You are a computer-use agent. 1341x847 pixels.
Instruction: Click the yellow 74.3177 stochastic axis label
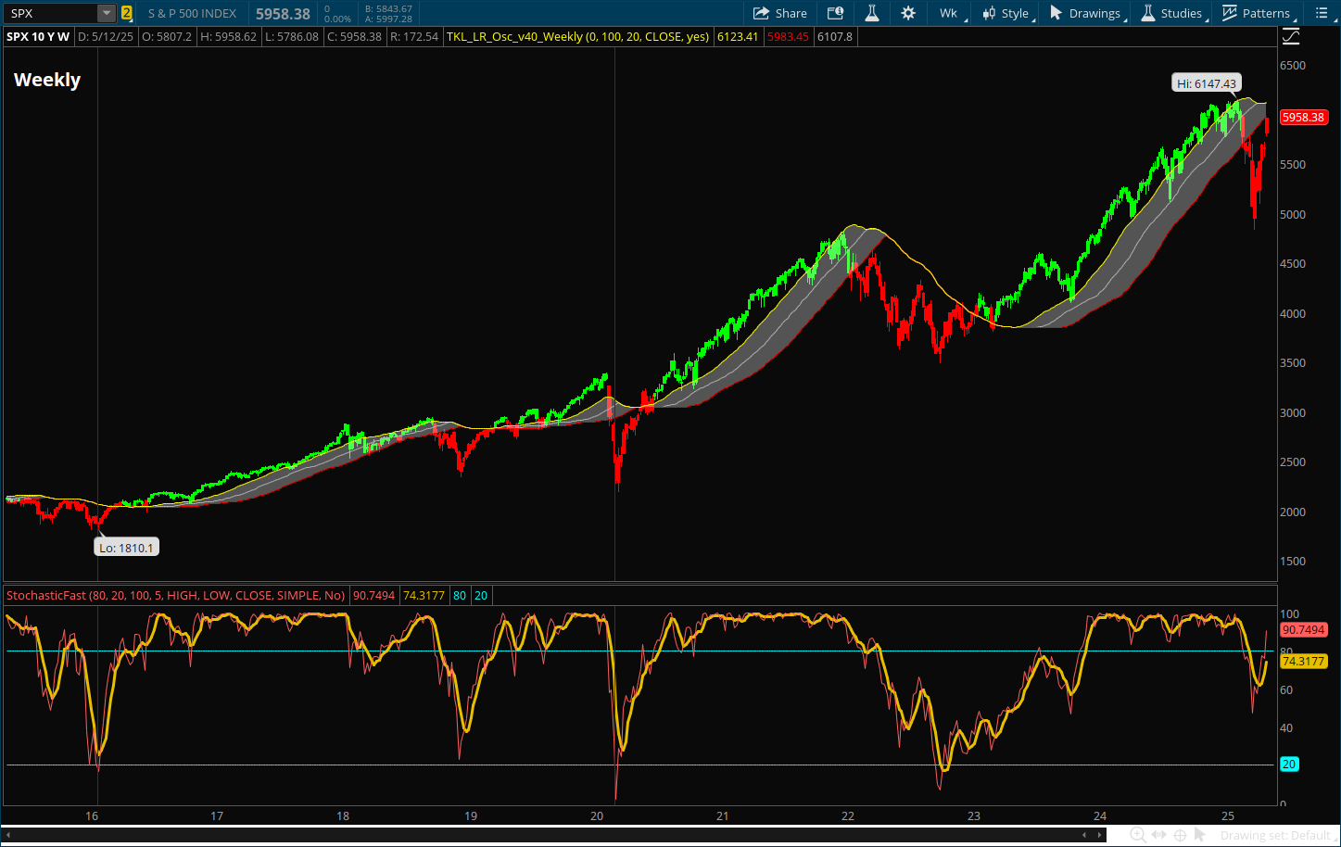tap(1303, 661)
